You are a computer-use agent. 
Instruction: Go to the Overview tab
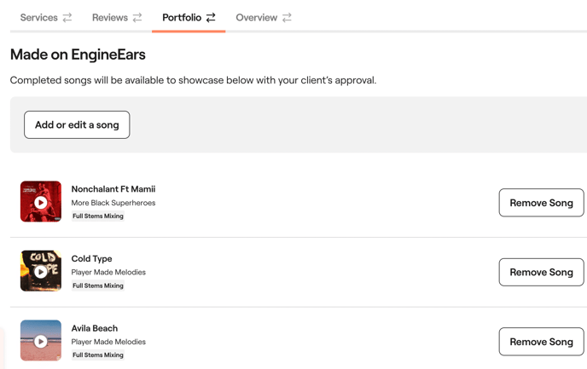pyautogui.click(x=256, y=18)
